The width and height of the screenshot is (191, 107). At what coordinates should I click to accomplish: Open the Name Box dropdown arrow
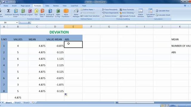17,23
